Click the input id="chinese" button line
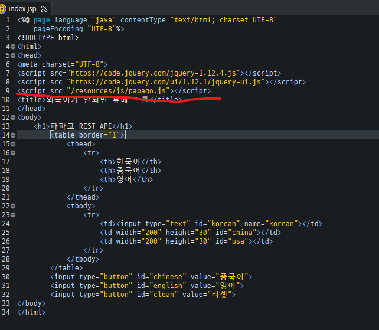This screenshot has width=379, height=330. [151, 277]
